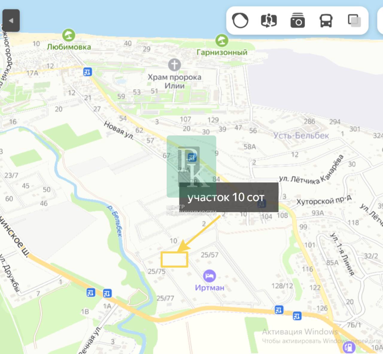This screenshot has height=354, width=383.
Task: Collapse the side panel with the arrow button
Action: click(x=11, y=21)
